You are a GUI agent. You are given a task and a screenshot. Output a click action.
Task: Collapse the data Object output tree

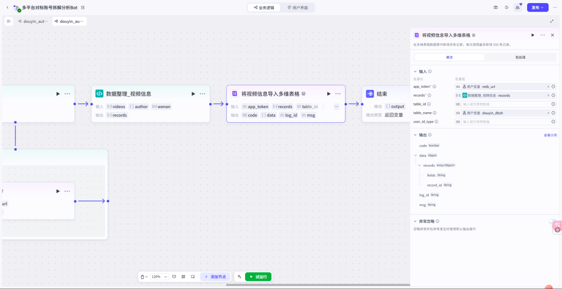(x=416, y=155)
